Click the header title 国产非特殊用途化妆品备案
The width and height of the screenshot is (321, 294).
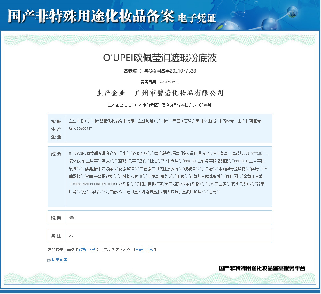(91, 16)
